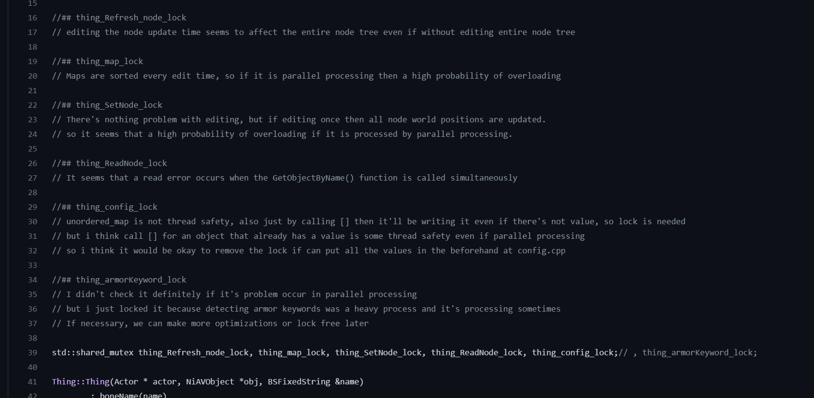The width and height of the screenshot is (814, 398).
Task: Click thing_ReadNode_lock symbol on line 39
Action: (478, 353)
